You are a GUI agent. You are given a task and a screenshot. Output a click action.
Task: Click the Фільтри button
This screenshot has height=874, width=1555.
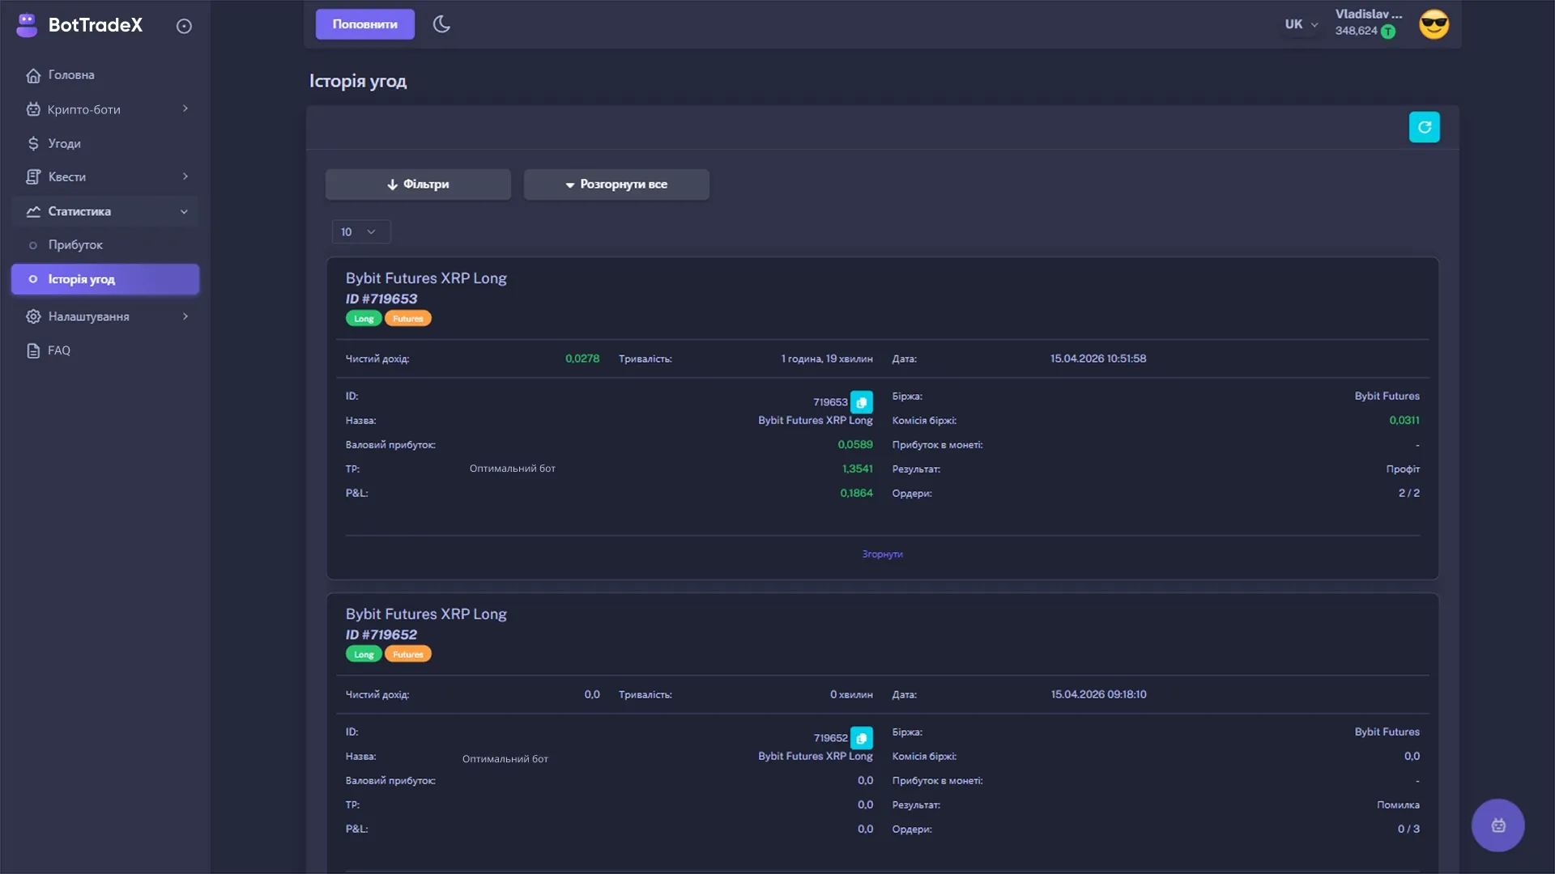(x=418, y=185)
